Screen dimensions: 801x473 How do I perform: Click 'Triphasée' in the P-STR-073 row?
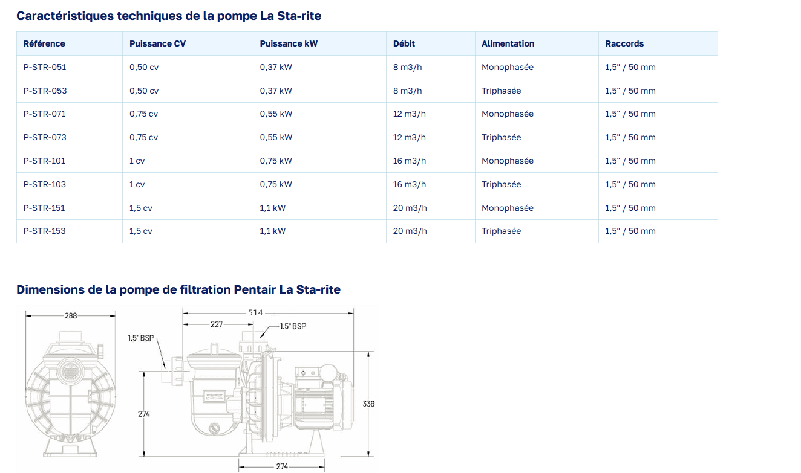click(502, 137)
